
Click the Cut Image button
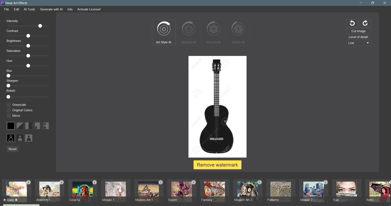(x=359, y=31)
